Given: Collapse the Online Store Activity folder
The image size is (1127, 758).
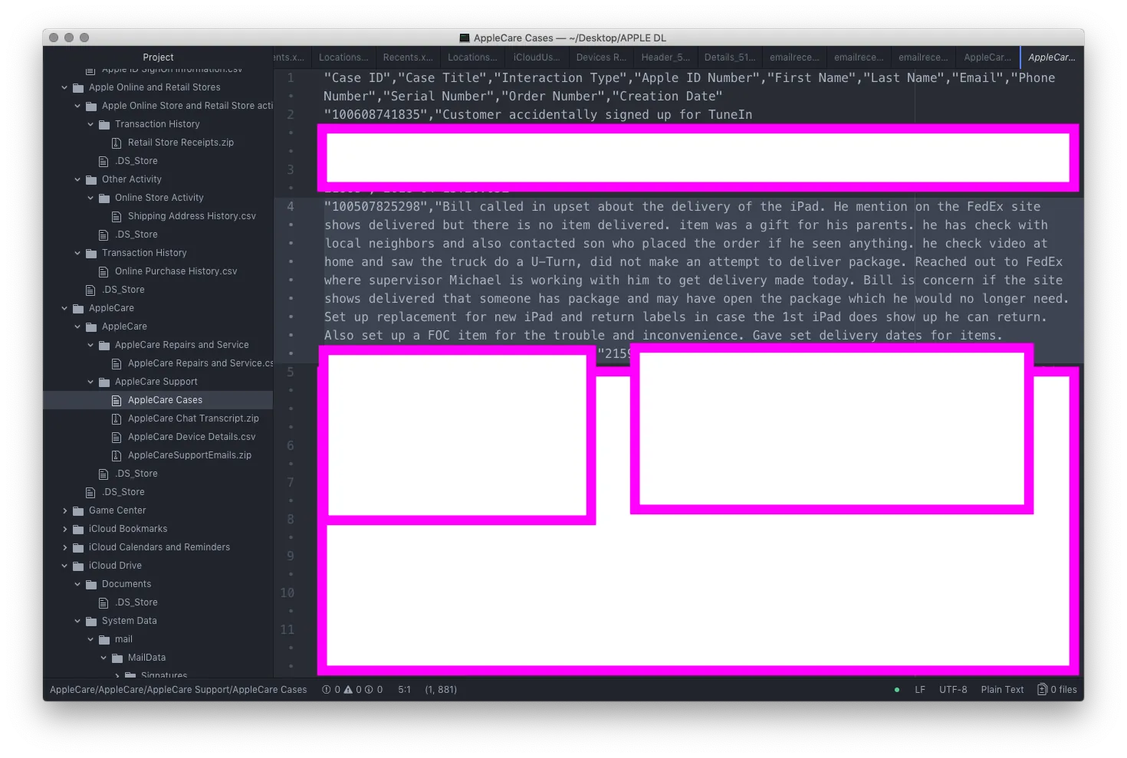Looking at the screenshot, I should tap(90, 198).
